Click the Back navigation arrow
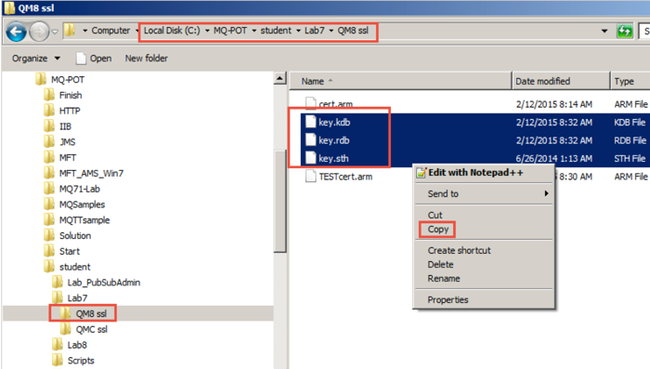This screenshot has width=650, height=369. [17, 32]
